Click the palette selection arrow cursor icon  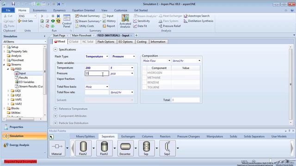(x=51, y=137)
